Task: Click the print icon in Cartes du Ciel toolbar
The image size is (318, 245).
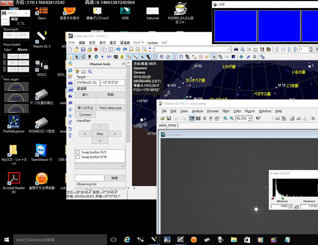Action: point(89,49)
